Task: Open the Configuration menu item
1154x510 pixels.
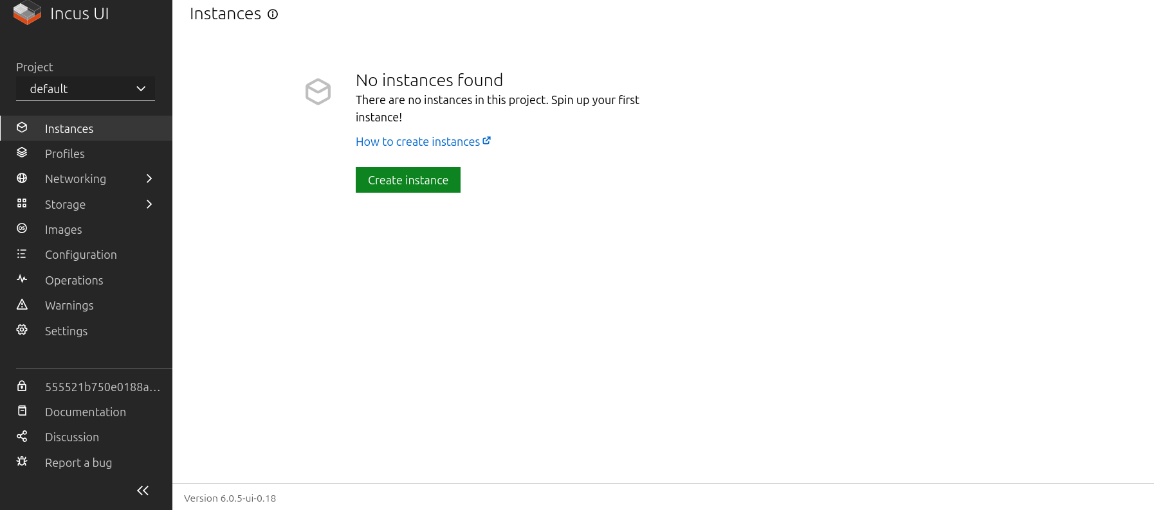Action: pos(80,254)
